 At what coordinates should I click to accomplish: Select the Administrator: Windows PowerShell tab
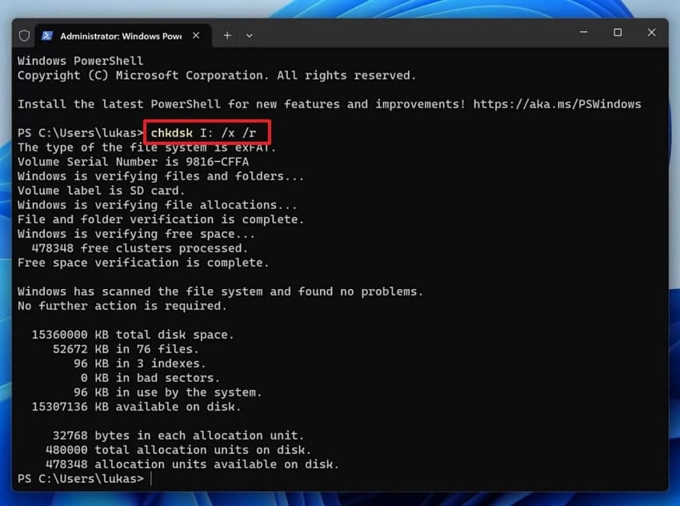pyautogui.click(x=123, y=36)
